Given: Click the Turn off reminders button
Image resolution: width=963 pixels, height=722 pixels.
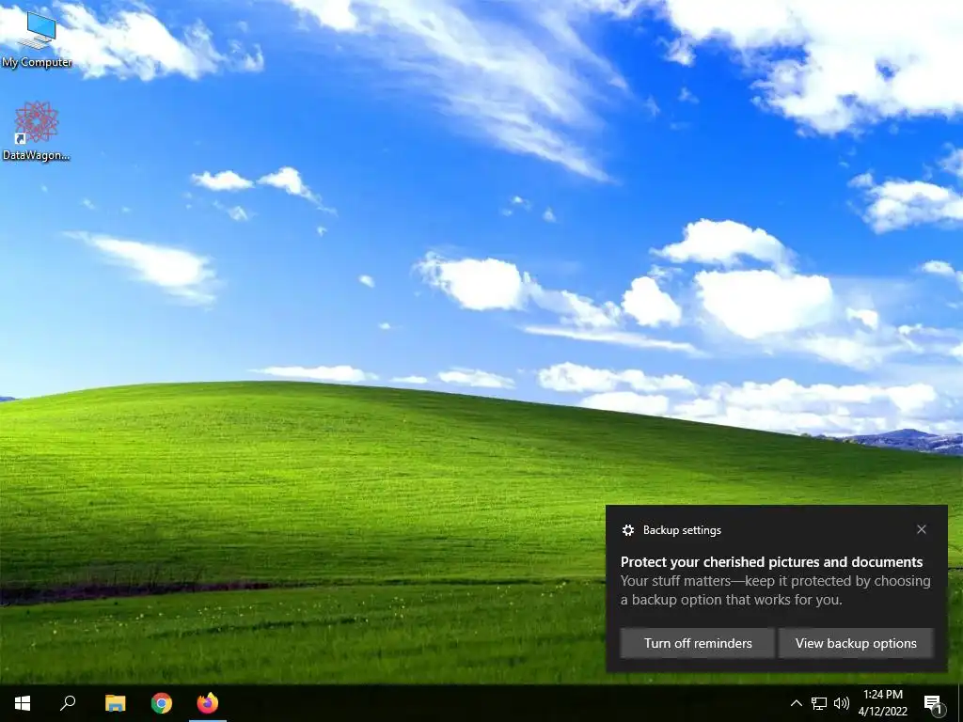Looking at the screenshot, I should coord(697,643).
